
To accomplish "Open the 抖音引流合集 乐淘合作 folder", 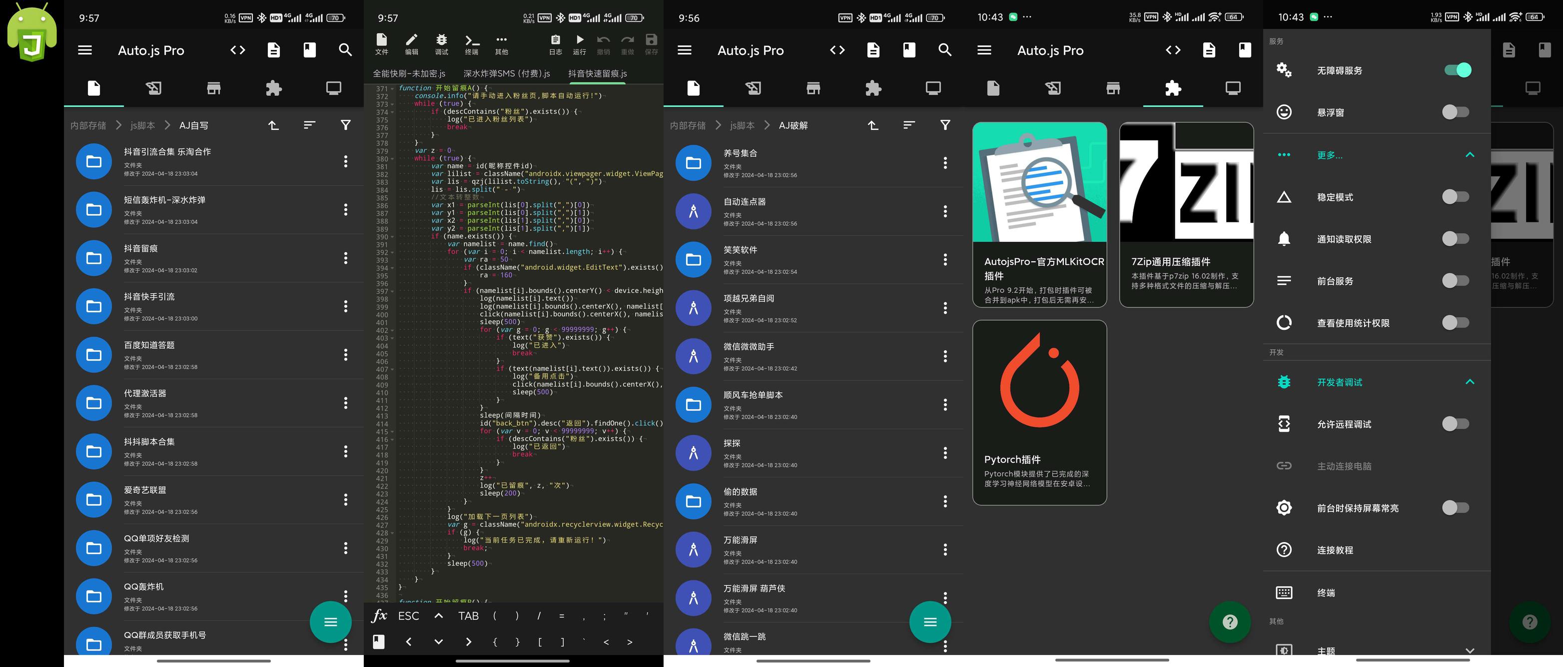I will coord(213,161).
